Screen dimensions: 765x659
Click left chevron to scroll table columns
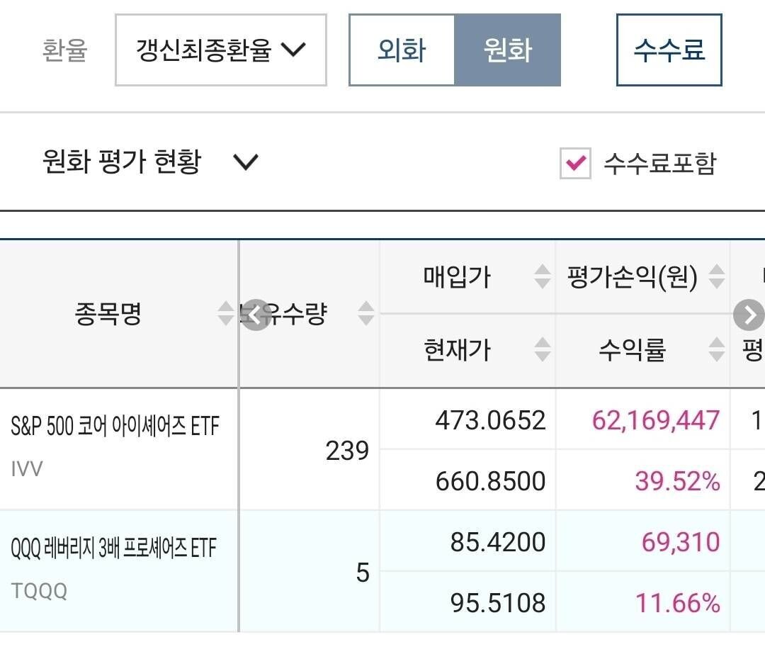[254, 315]
